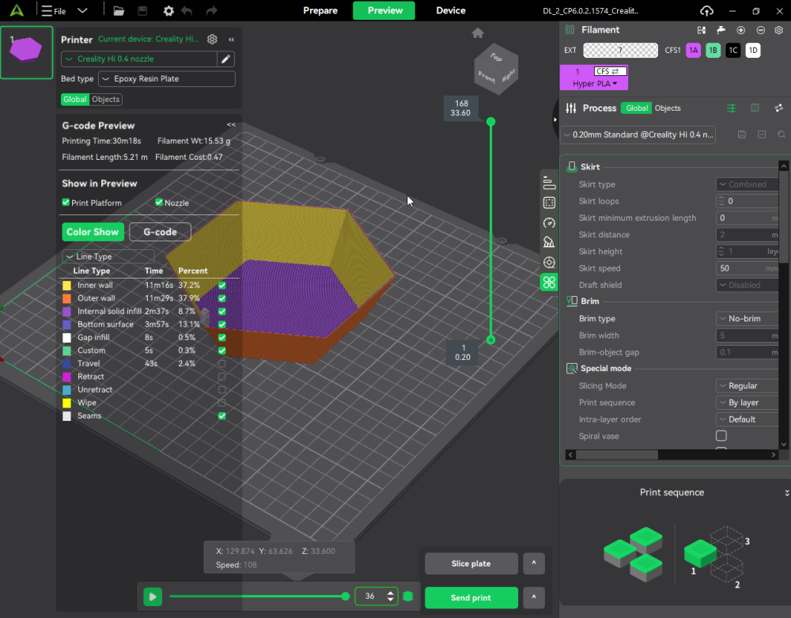This screenshot has height=618, width=791.
Task: Edit the Creality Hi printer preset with the pencil icon
Action: 226,59
